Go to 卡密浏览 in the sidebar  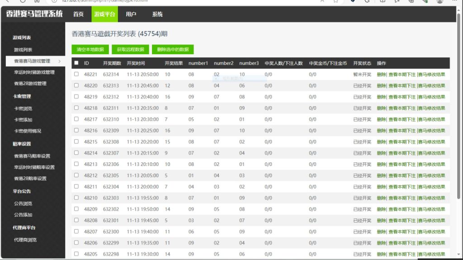click(x=23, y=109)
